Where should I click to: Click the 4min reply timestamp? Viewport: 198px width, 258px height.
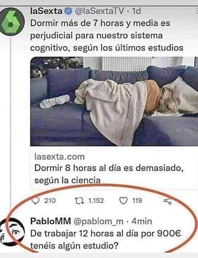[142, 221]
